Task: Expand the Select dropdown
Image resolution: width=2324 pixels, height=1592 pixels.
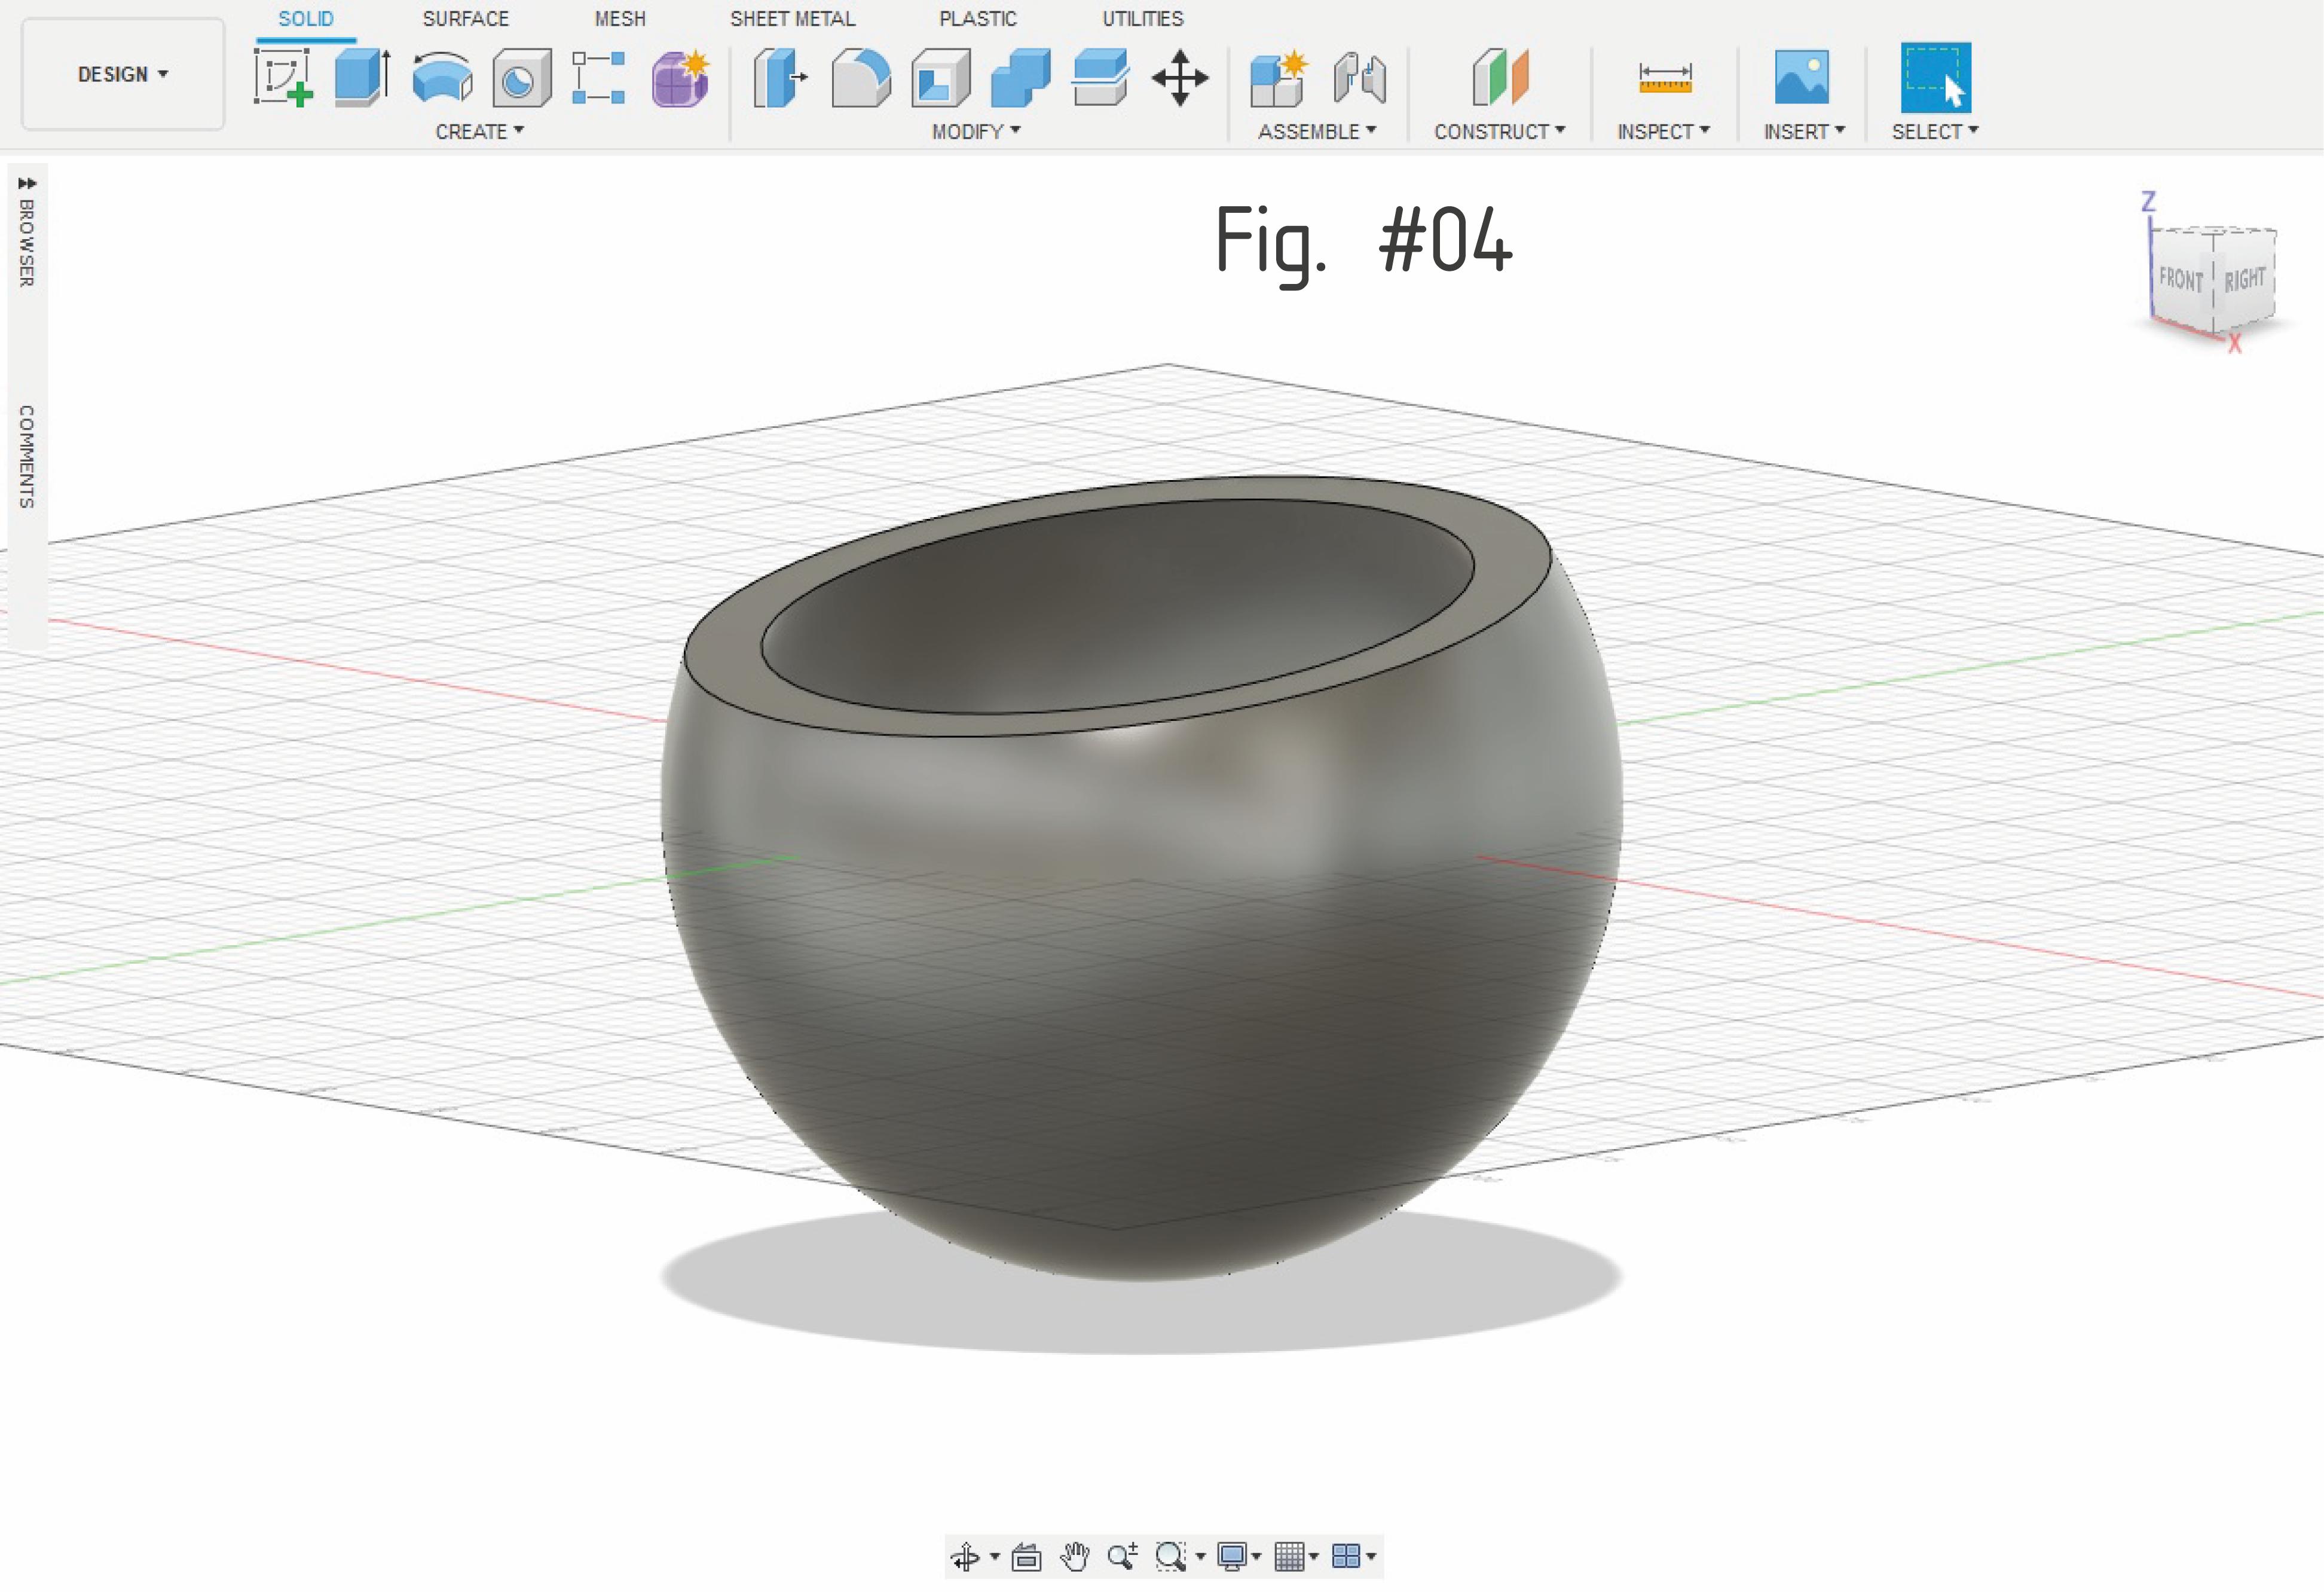Action: (1933, 131)
